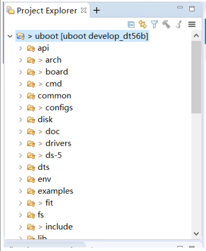Screen dimensions: 206x251
Task: Select the 'include' tree label
Action: [x=59, y=226]
